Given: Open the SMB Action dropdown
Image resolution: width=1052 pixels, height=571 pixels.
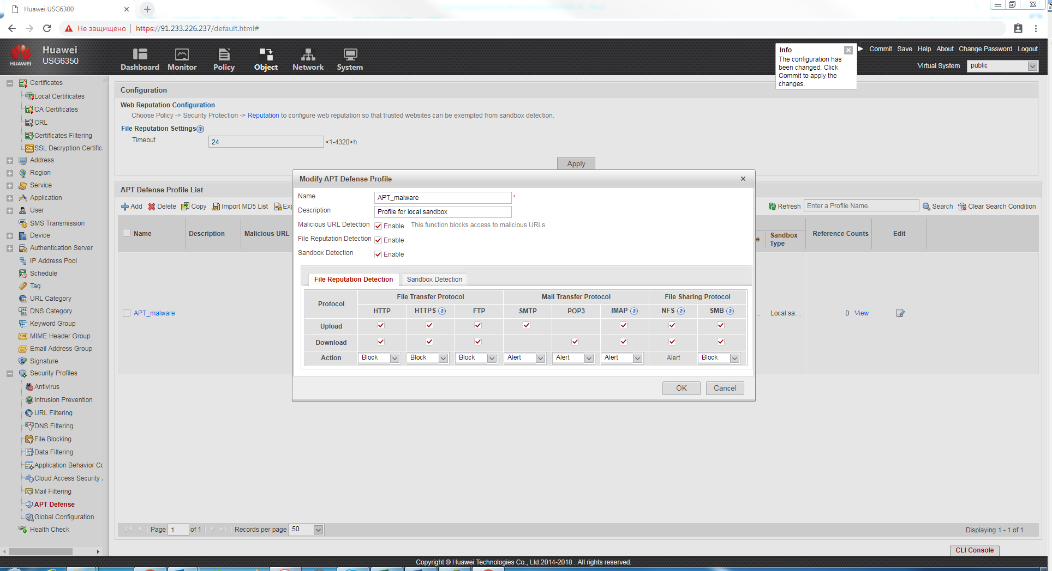Looking at the screenshot, I should [720, 358].
